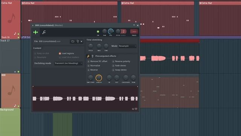Mute Track 16 using its green dot

[x=18, y=37]
